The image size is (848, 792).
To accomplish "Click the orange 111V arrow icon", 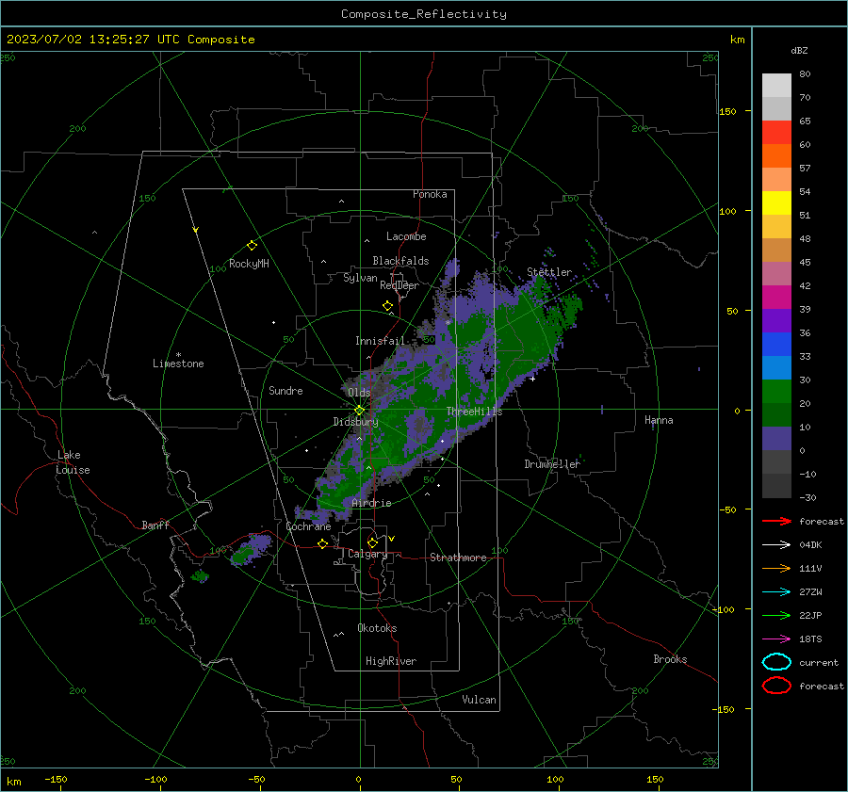I will [776, 568].
